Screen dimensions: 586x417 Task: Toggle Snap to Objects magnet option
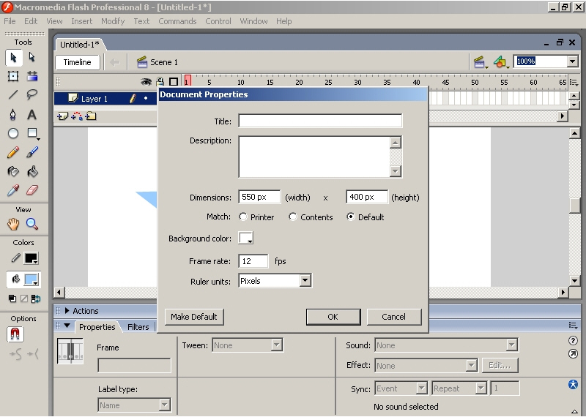[15, 334]
